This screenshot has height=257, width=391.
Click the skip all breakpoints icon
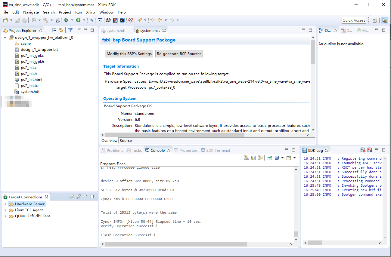coord(92,20)
